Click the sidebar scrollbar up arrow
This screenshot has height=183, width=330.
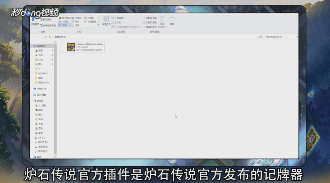(55, 42)
